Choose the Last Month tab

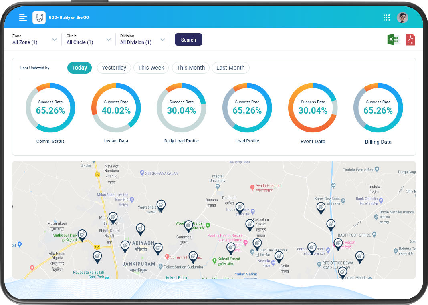pyautogui.click(x=230, y=68)
